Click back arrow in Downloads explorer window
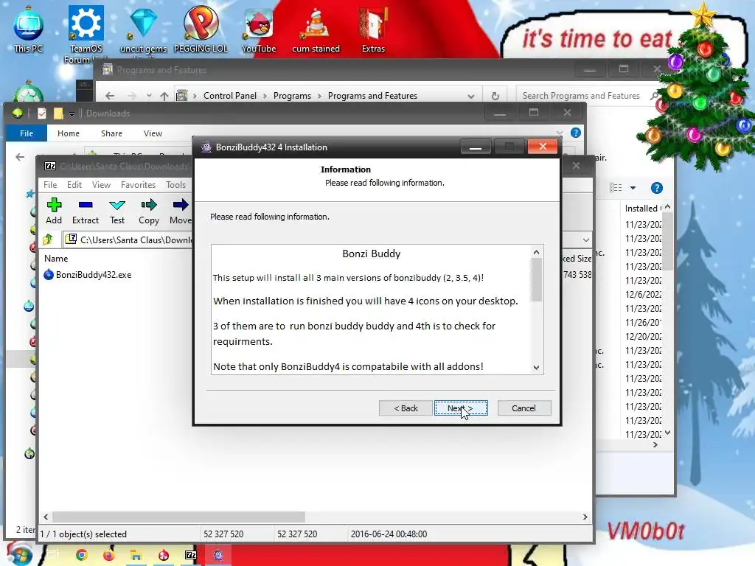Screen dimensions: 755x566 [x=20, y=157]
